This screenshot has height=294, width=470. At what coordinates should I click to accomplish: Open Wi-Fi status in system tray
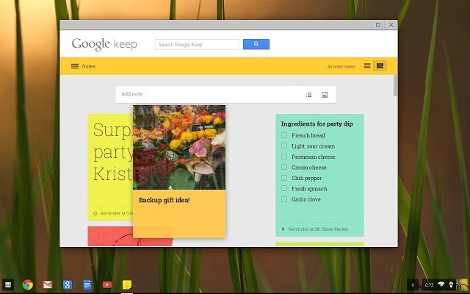(441, 284)
